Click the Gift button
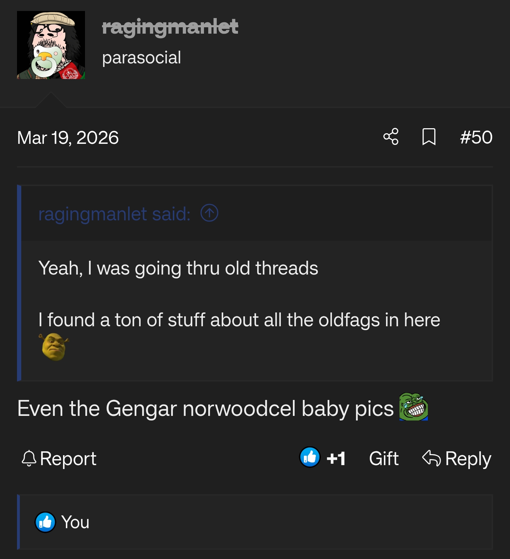Image resolution: width=510 pixels, height=559 pixels. pos(384,458)
